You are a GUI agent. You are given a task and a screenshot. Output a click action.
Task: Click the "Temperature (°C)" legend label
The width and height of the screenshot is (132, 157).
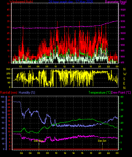pos(100,93)
